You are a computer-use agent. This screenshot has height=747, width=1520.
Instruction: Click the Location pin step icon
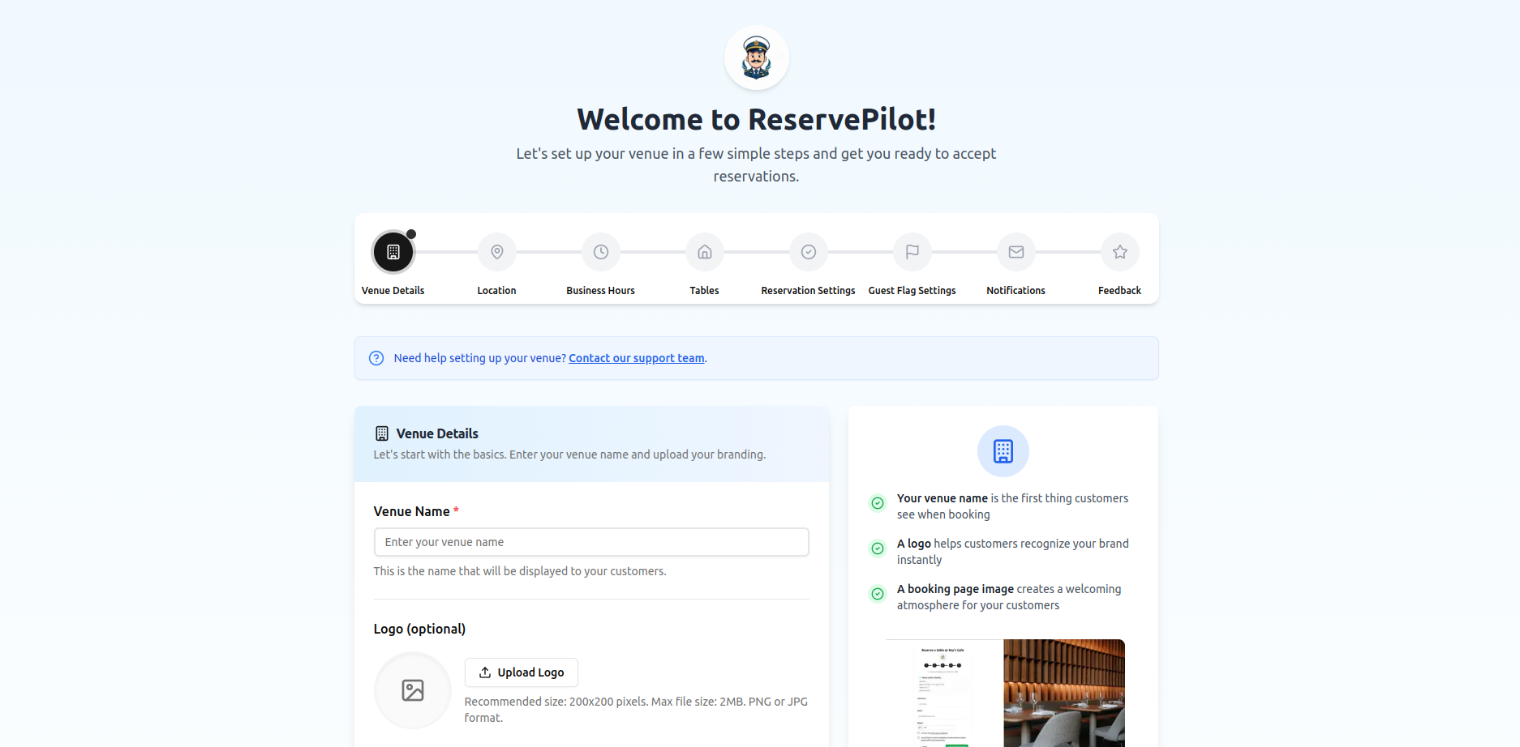496,252
